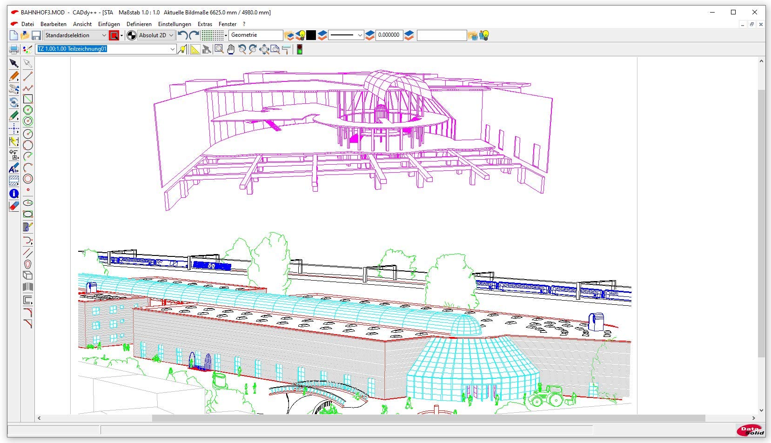Image resolution: width=771 pixels, height=443 pixels.
Task: Pick the 3D box tool
Action: 28,275
